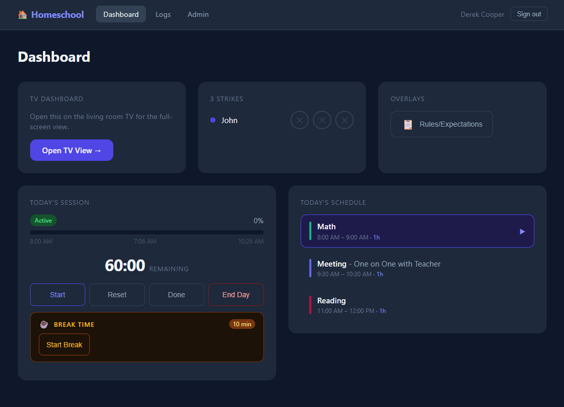The height and width of the screenshot is (407, 564).
Task: Mark John's first strike circle
Action: [x=300, y=121]
